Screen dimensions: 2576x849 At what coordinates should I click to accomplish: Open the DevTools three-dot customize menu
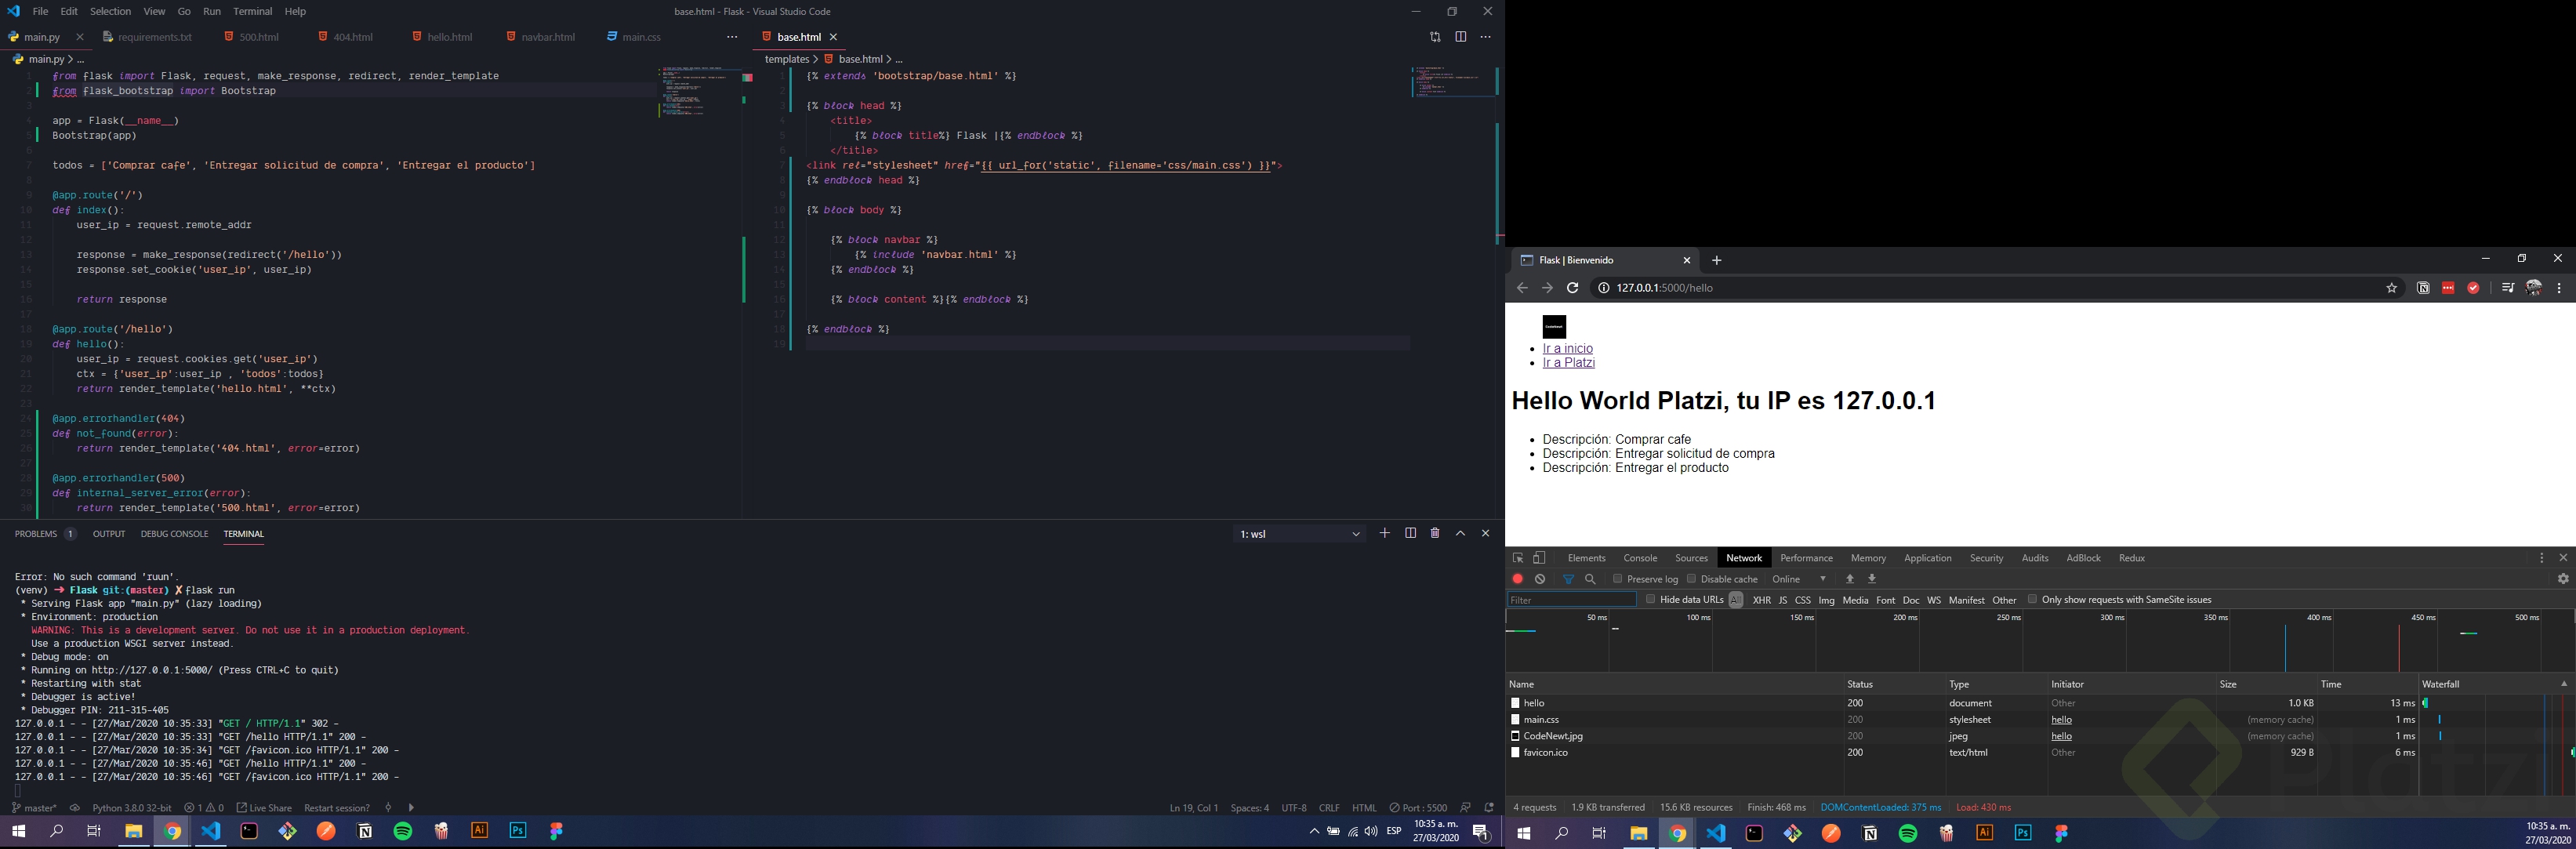point(2542,558)
